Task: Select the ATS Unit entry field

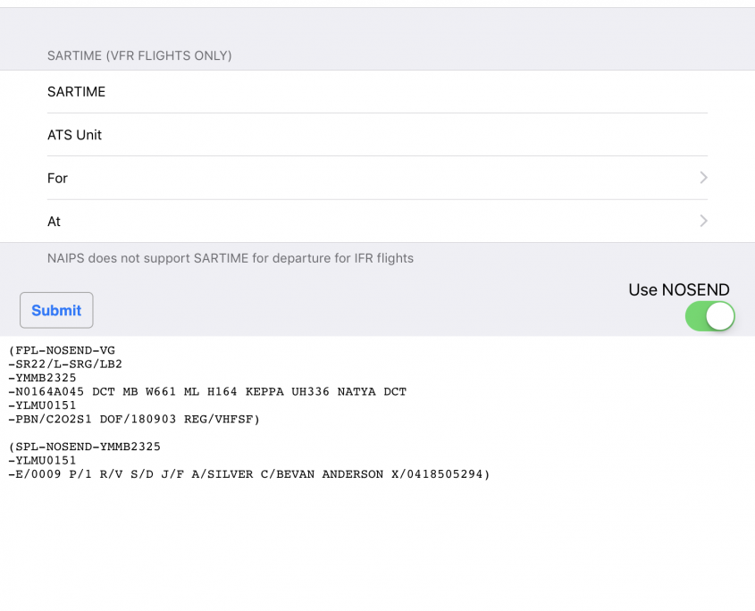Action: [377, 135]
